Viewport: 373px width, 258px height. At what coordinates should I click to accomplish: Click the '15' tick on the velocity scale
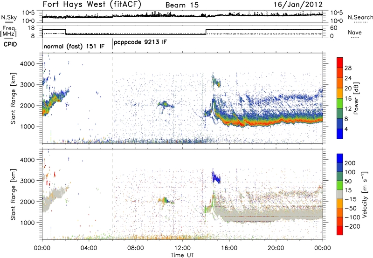[348, 190]
